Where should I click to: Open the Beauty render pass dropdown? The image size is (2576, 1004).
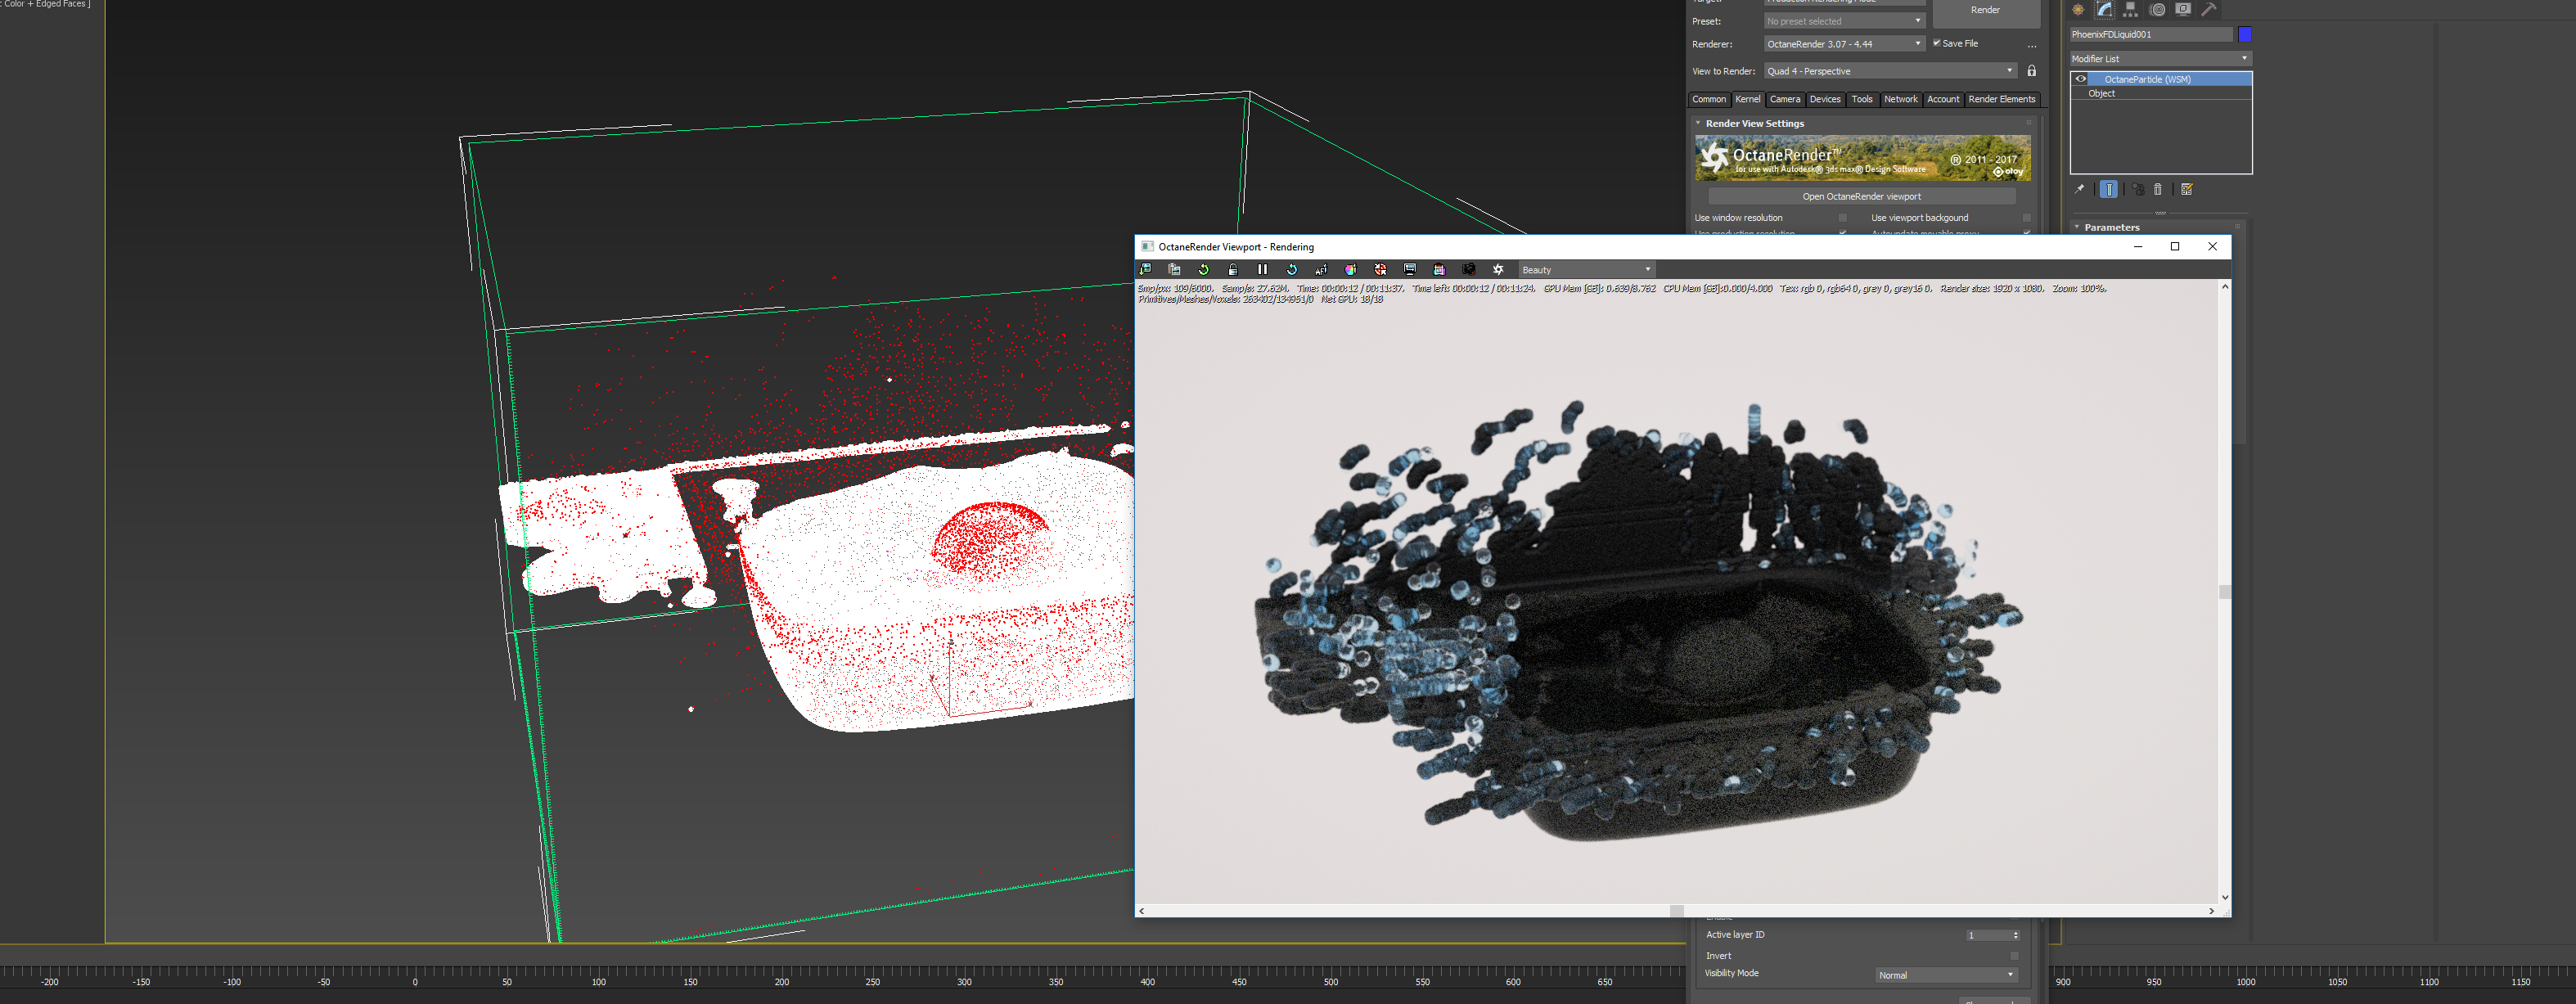tap(1586, 270)
